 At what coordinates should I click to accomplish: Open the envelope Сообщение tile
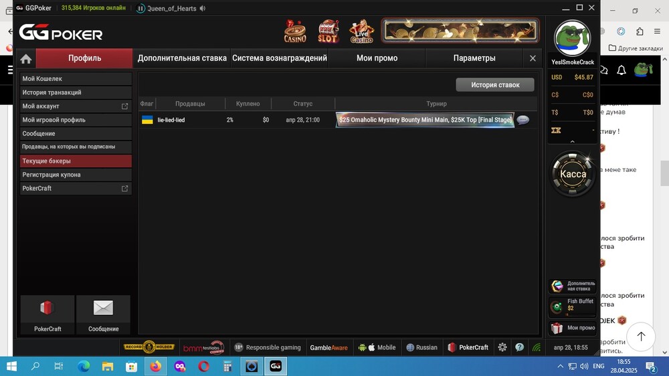(103, 314)
